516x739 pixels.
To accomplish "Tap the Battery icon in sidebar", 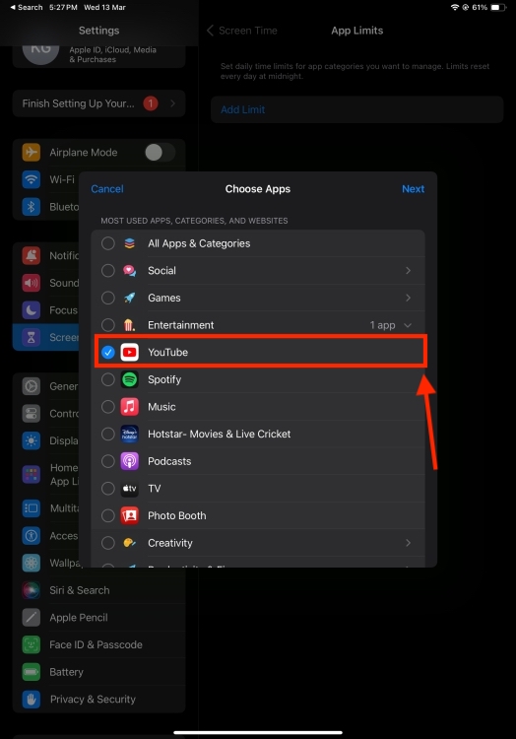I will point(32,672).
